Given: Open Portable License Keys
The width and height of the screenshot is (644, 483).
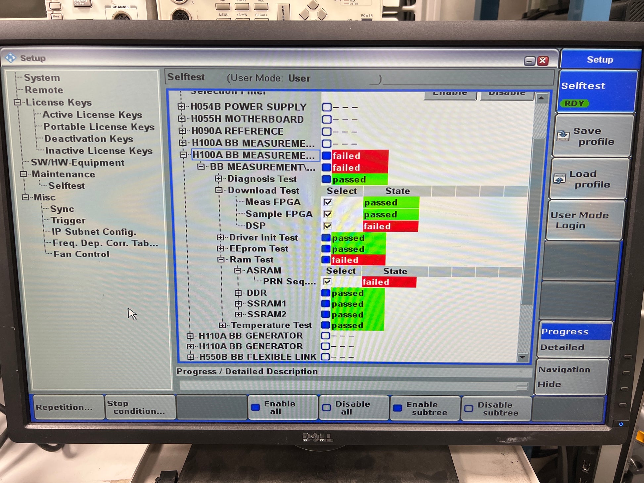Looking at the screenshot, I should click(x=99, y=127).
